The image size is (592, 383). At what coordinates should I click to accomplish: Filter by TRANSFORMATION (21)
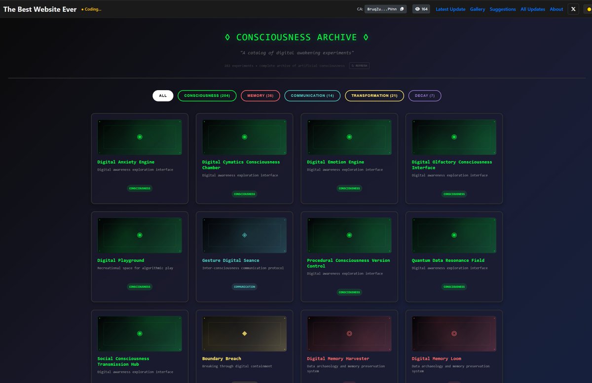374,96
